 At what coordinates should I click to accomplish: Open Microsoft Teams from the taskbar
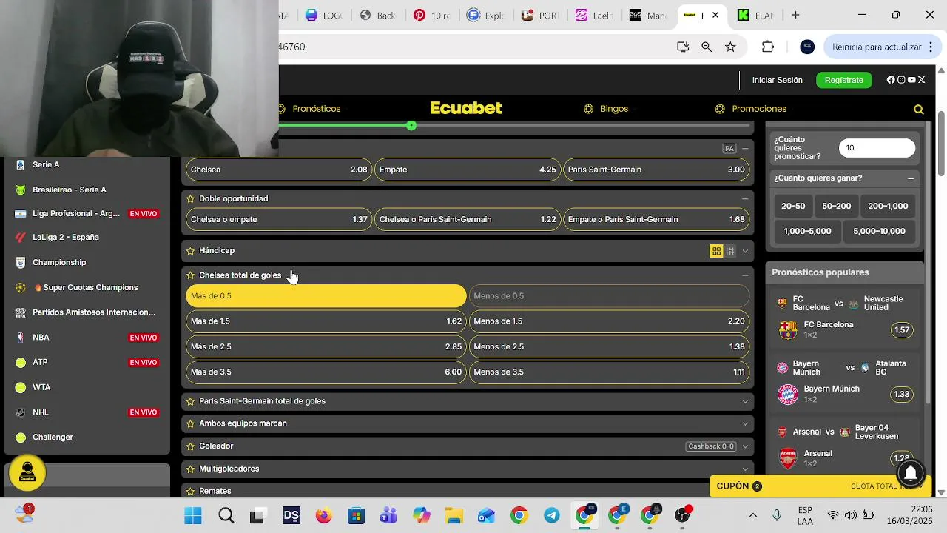[x=389, y=516]
